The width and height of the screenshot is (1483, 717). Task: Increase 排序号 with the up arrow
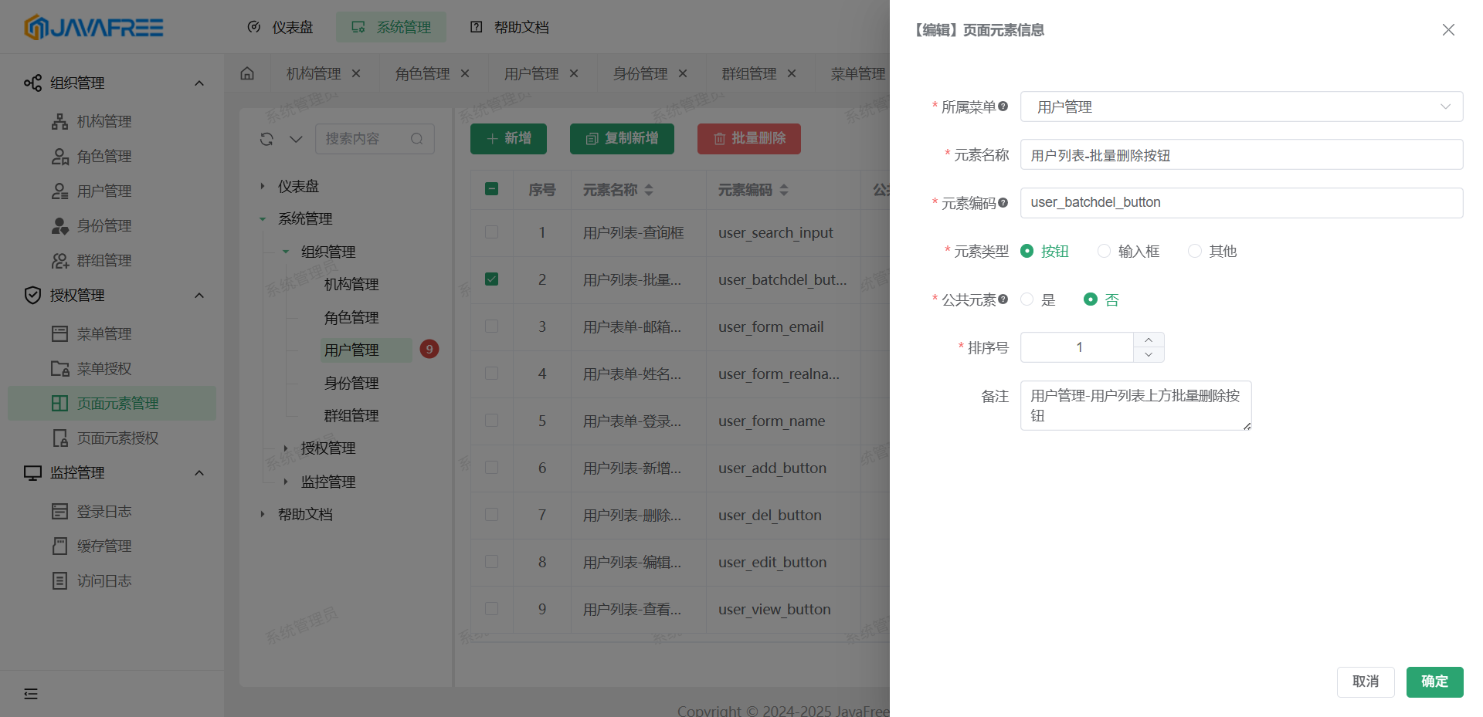pos(1149,340)
